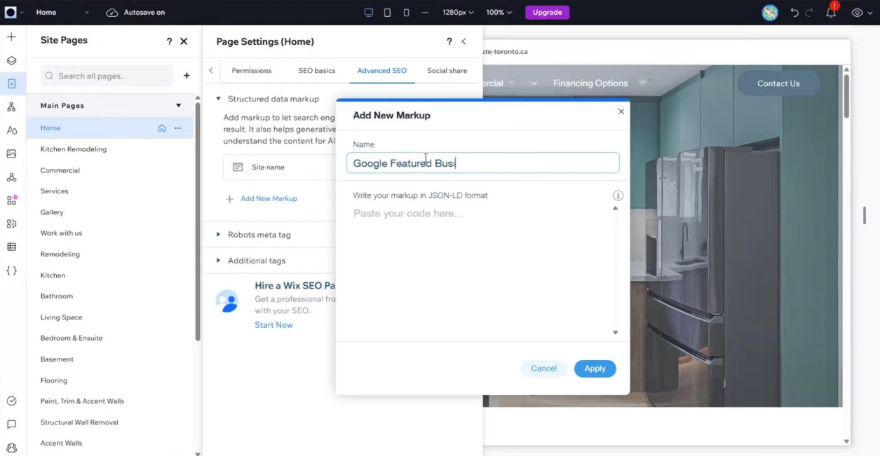Open the Add Elements plus icon

11,36
